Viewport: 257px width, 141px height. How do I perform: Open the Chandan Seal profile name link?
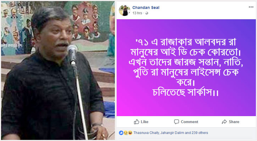click(146, 7)
